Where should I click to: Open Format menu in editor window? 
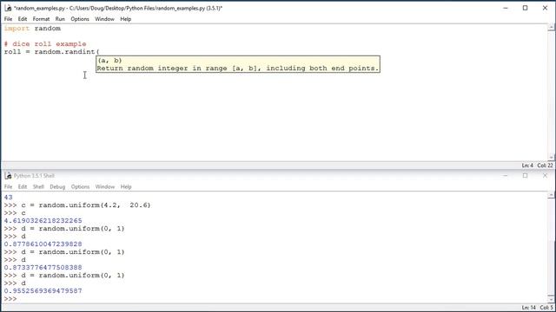tap(41, 19)
